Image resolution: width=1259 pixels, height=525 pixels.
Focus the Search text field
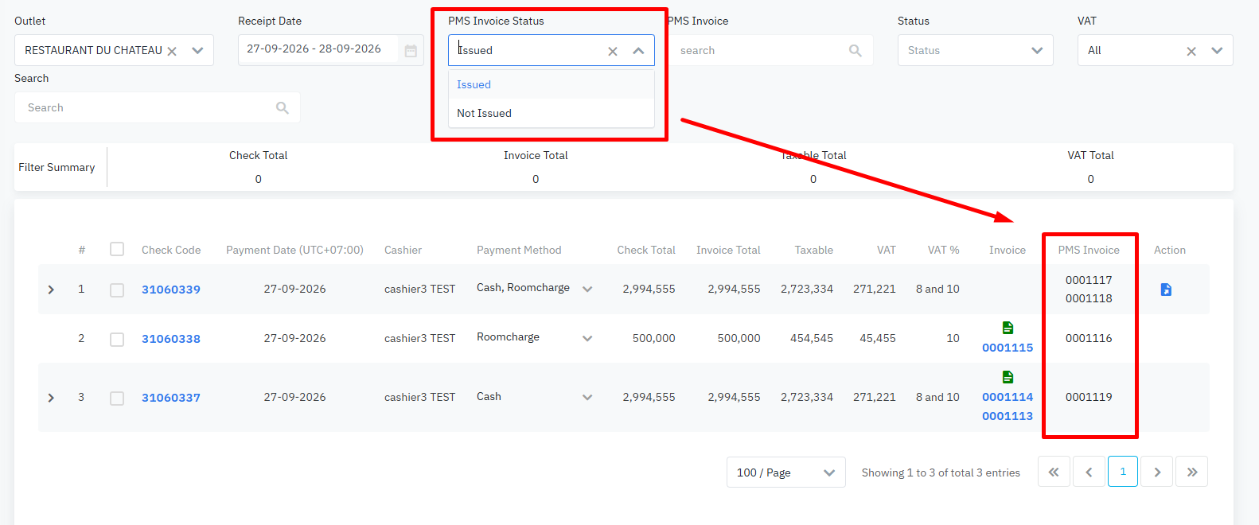click(158, 107)
